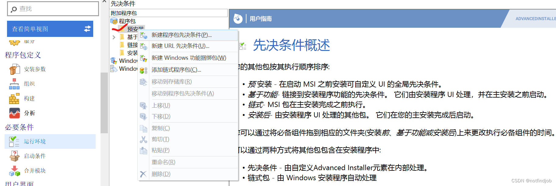This screenshot has height=186, width=556.
Task: Choose 新建程序包先决条件(P)... menu entry
Action: (x=188, y=35)
